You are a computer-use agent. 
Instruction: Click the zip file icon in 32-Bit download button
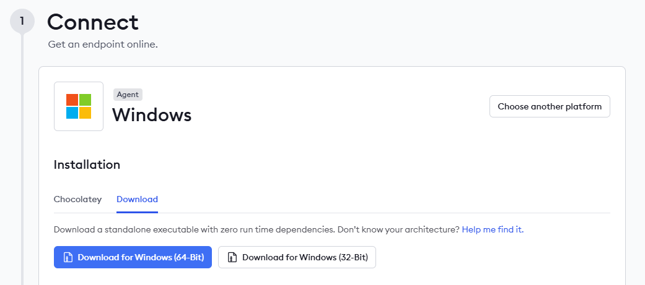232,257
